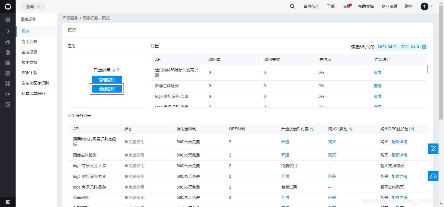Click 购买 次数包 for logo 商标识别-检索
Viewport: 444px width, 207px height.
[x=332, y=177]
